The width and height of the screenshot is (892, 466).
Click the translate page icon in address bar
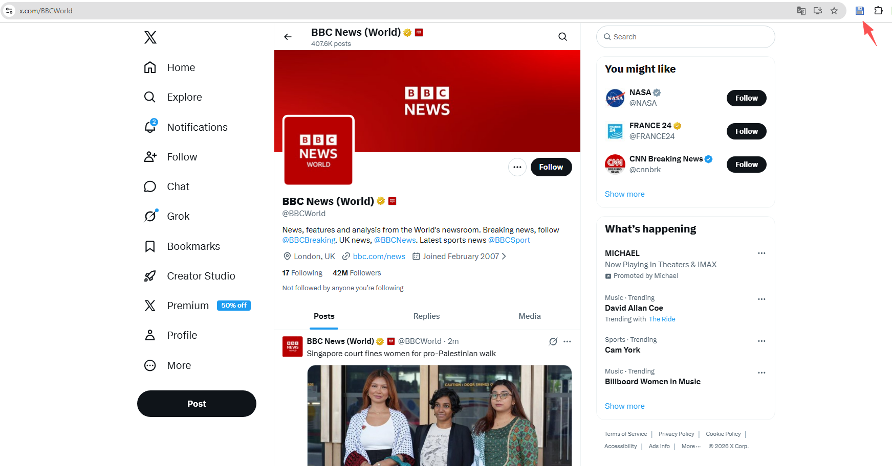coord(801,11)
